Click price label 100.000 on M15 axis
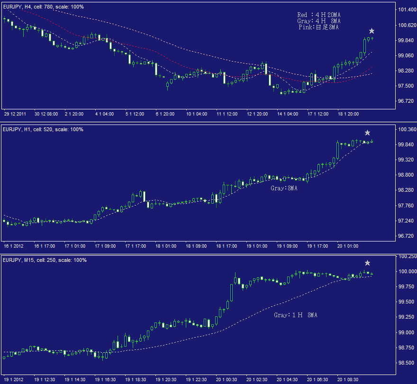 tap(407, 271)
